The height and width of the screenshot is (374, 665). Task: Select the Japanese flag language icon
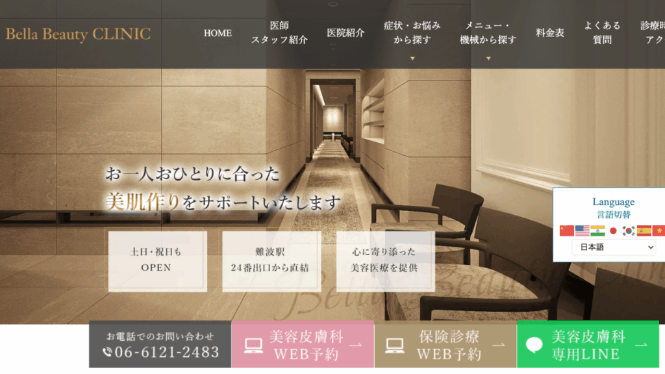pos(613,231)
